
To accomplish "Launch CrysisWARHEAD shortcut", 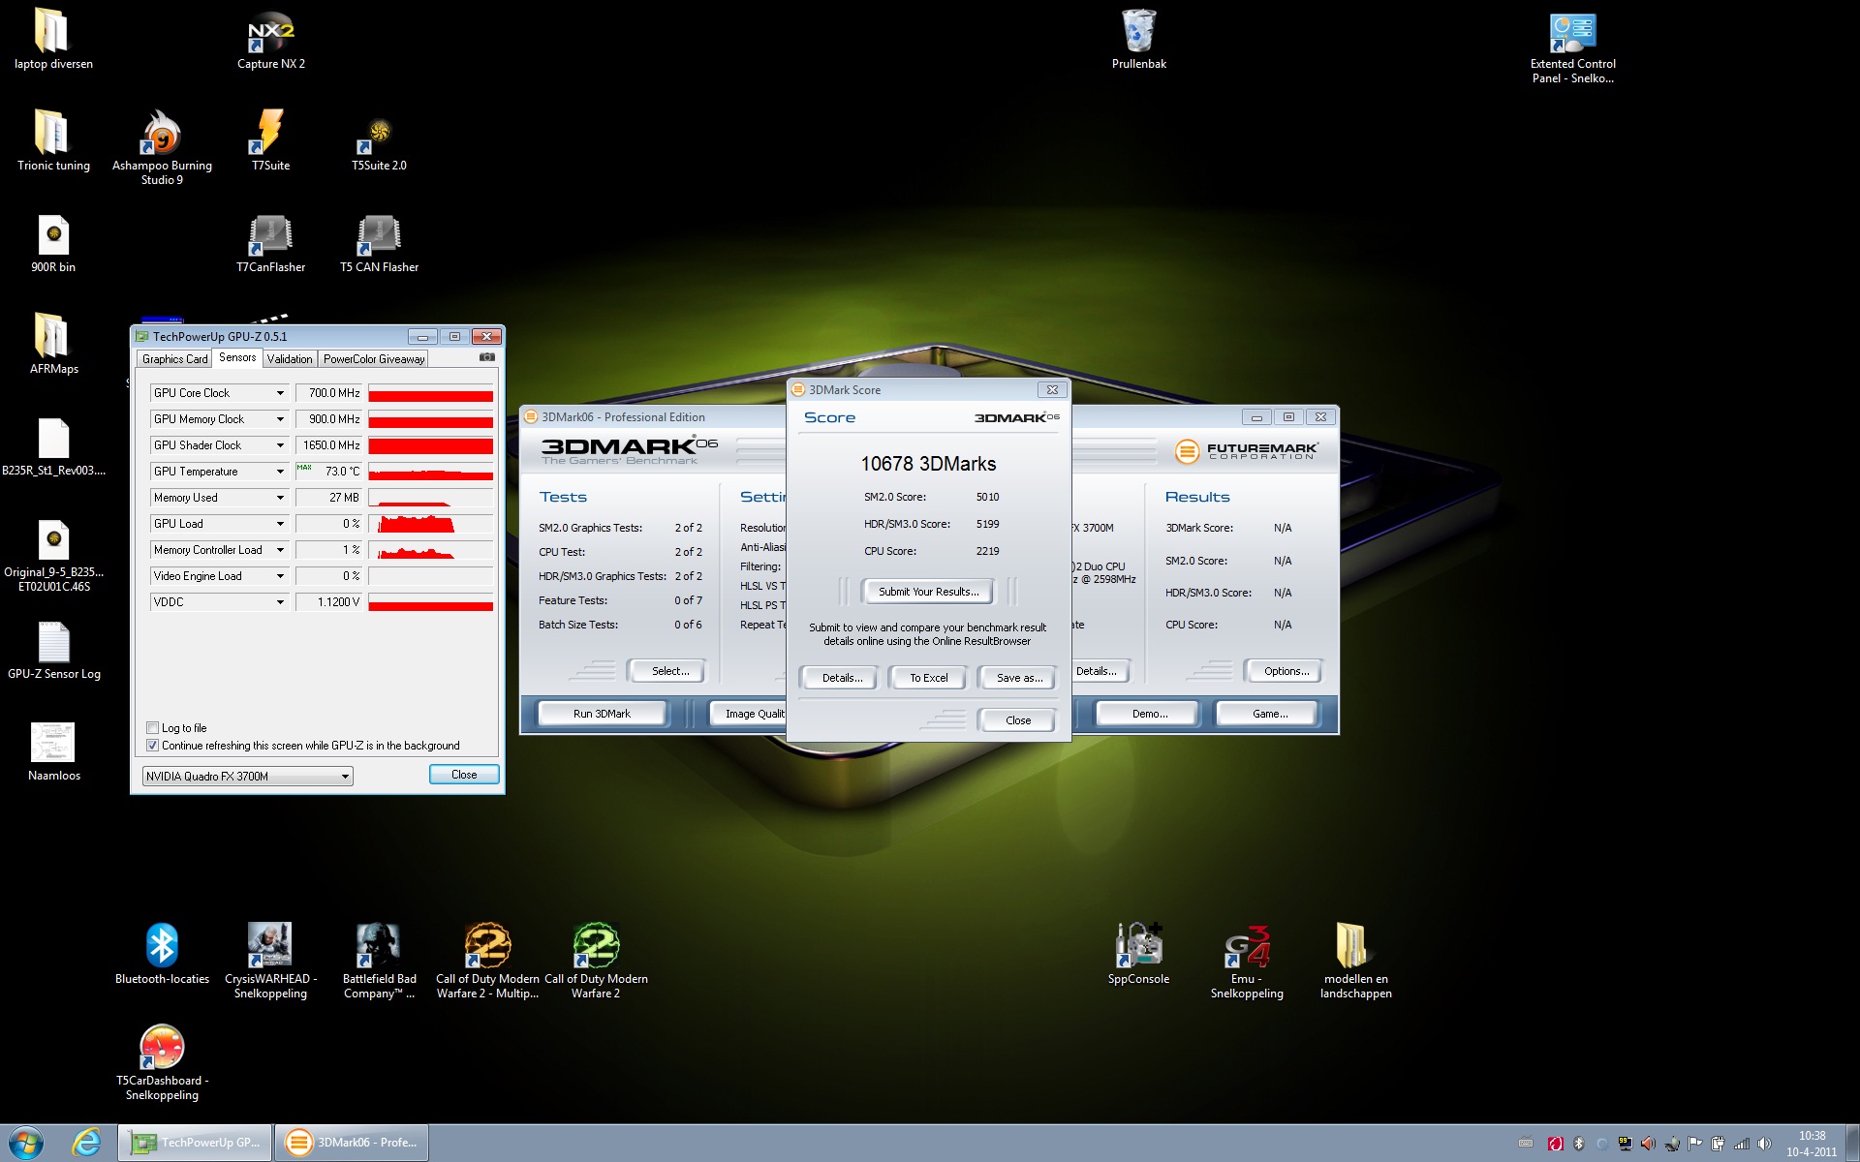I will pos(270,961).
